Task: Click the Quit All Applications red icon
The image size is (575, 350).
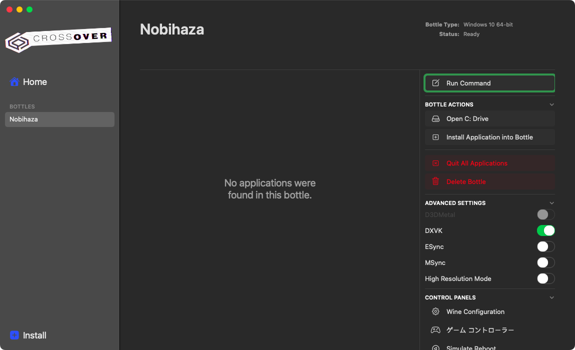Action: [x=435, y=163]
